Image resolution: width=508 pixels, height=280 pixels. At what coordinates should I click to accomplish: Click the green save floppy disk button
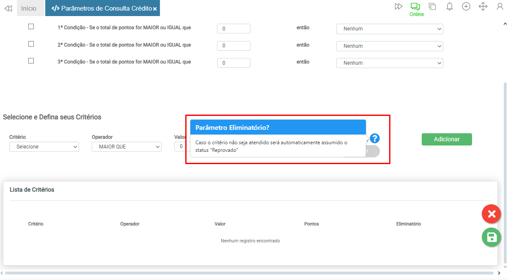click(491, 237)
